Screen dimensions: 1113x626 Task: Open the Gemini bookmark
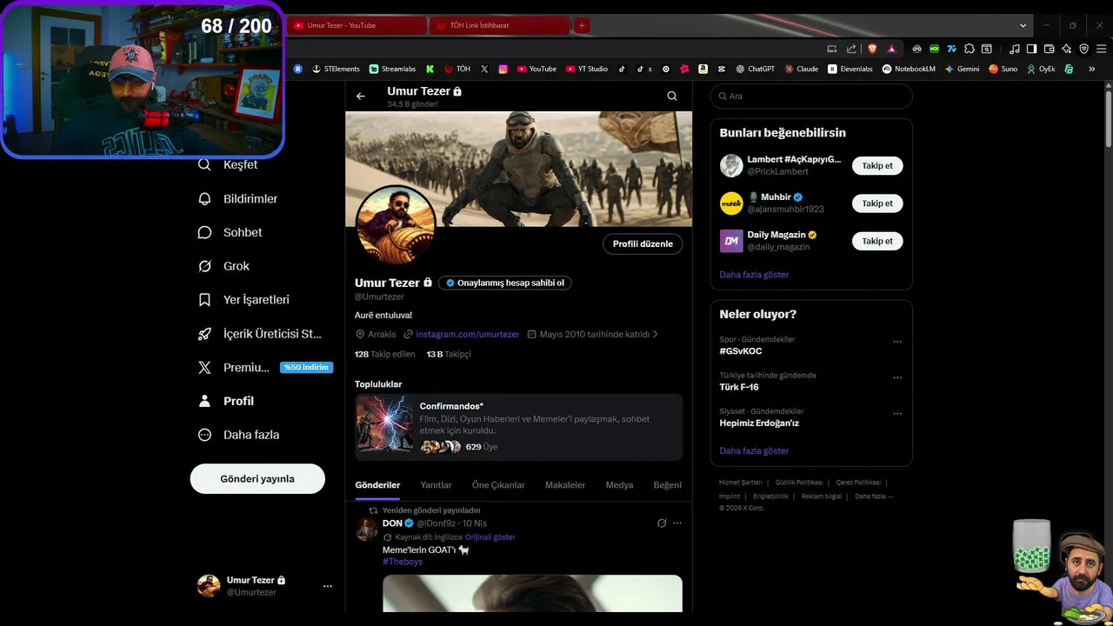click(x=962, y=69)
